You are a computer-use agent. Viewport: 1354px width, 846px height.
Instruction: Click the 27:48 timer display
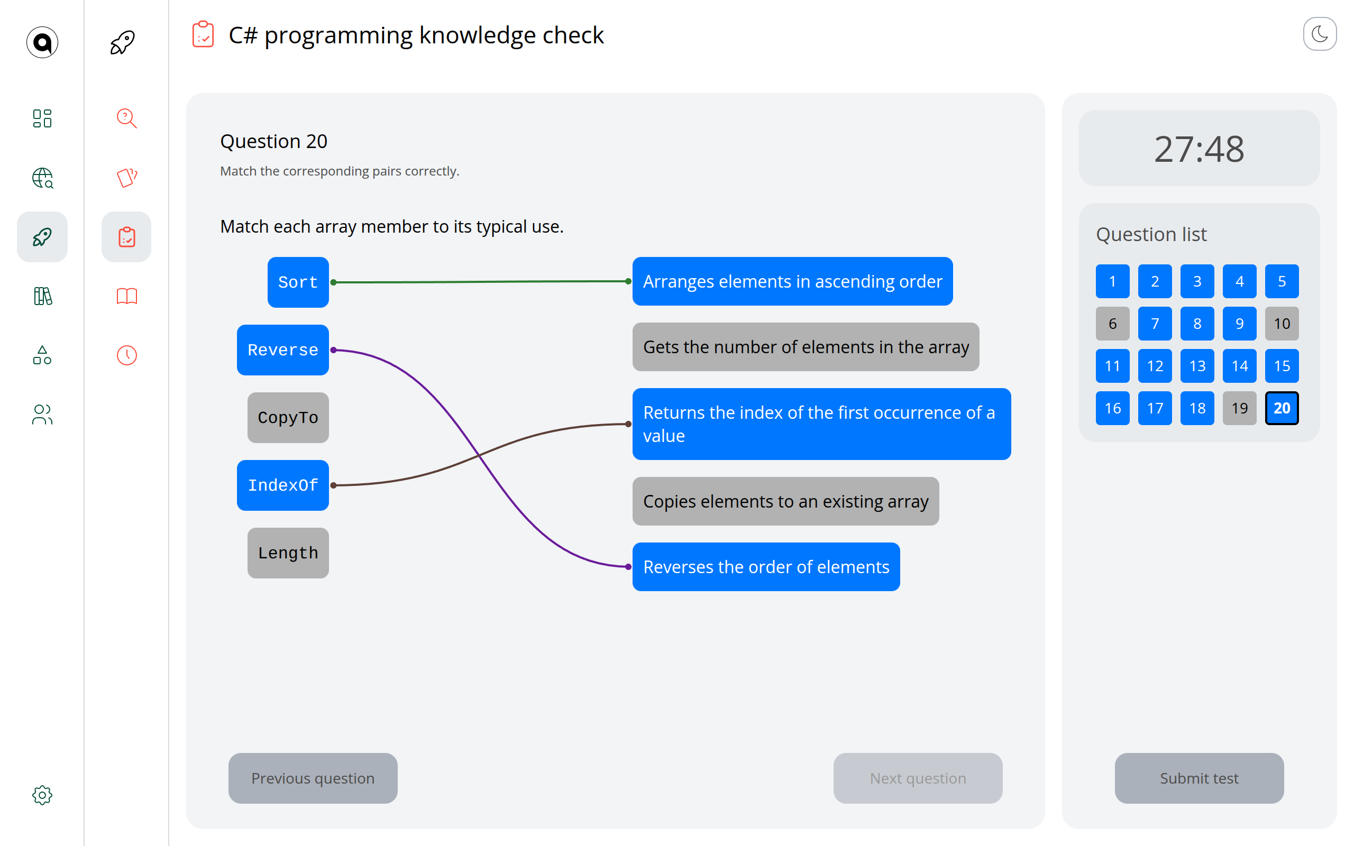tap(1200, 148)
